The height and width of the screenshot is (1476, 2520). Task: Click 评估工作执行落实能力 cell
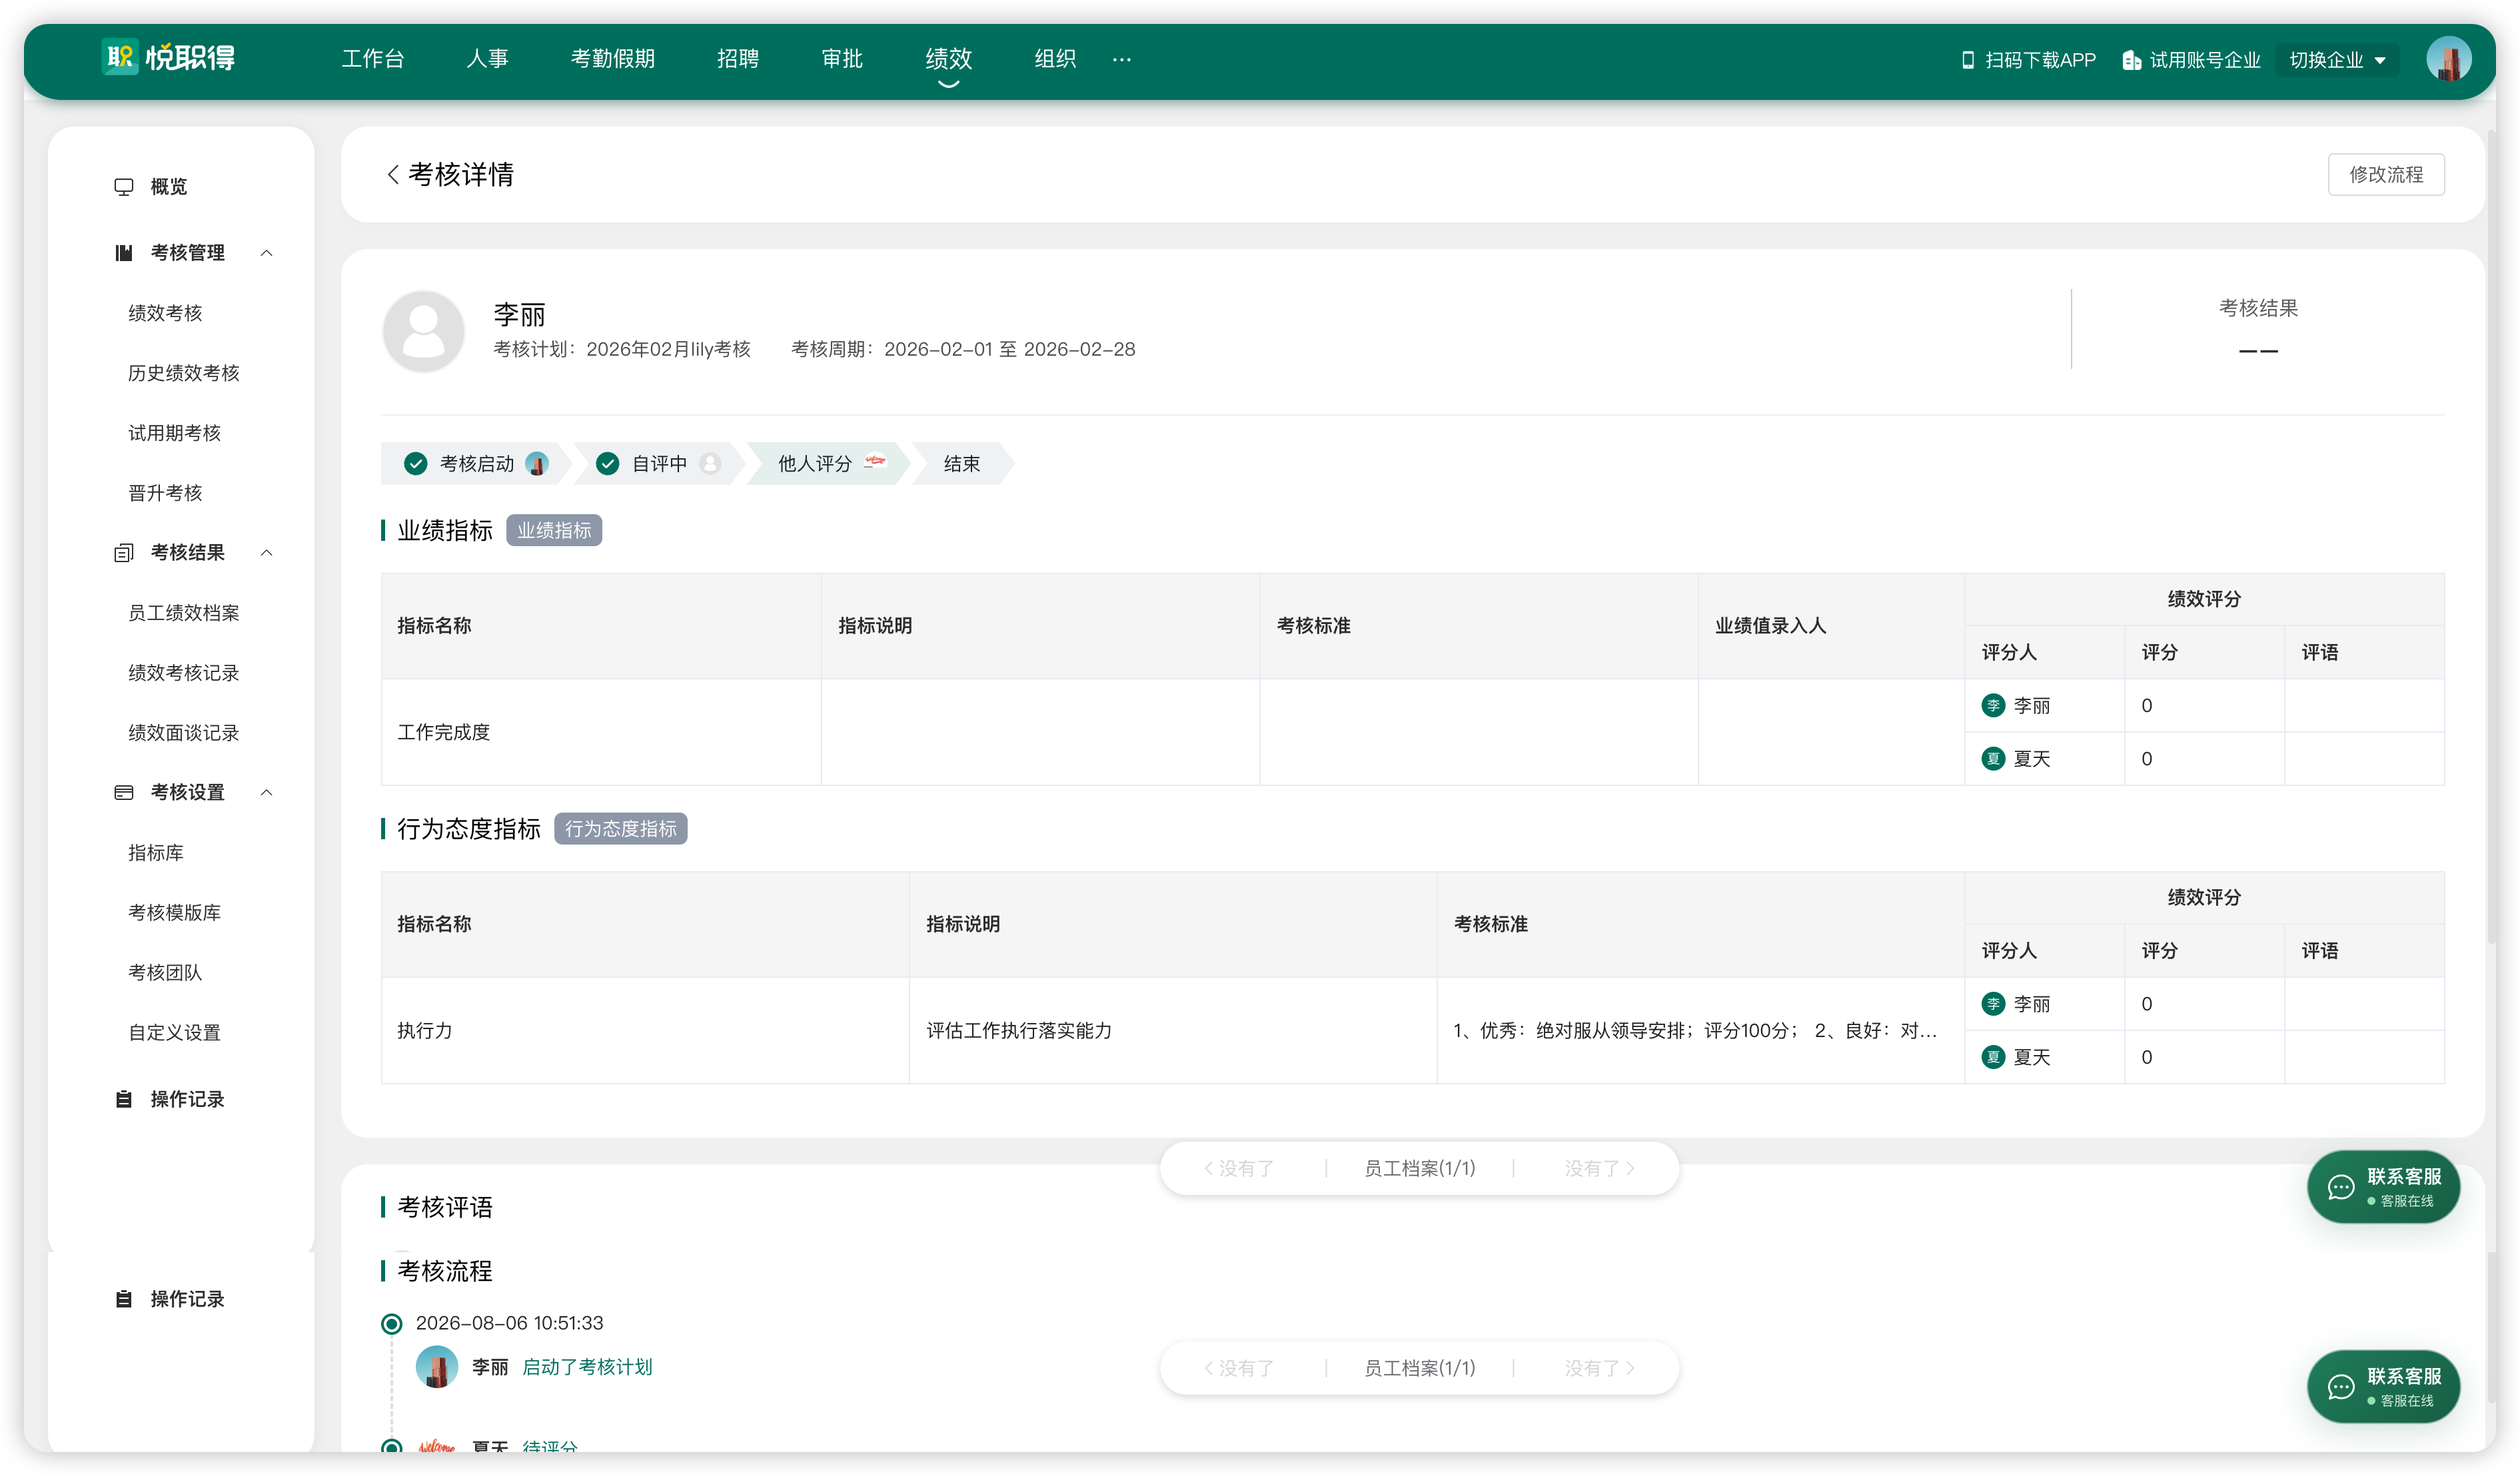[1173, 1030]
